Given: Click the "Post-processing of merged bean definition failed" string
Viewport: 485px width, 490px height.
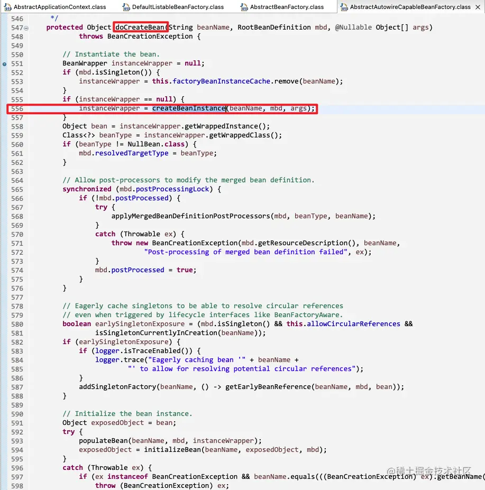Looking at the screenshot, I should pos(245,252).
